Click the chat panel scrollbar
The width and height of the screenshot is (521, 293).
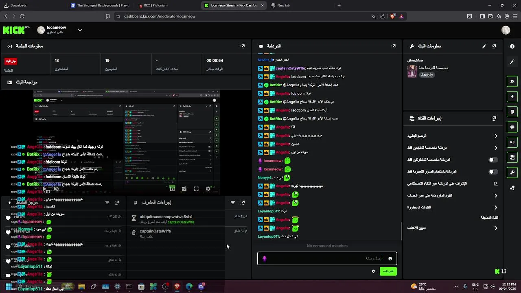401,231
